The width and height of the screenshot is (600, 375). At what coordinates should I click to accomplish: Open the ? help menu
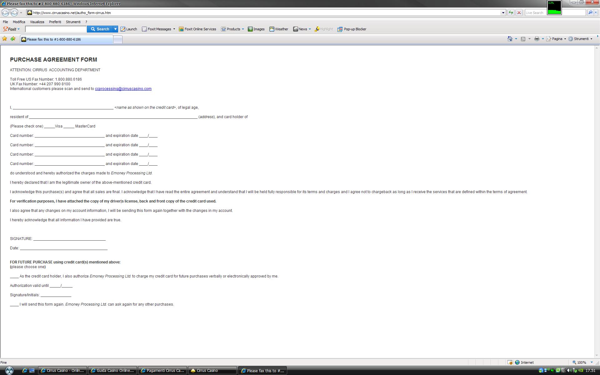click(86, 22)
